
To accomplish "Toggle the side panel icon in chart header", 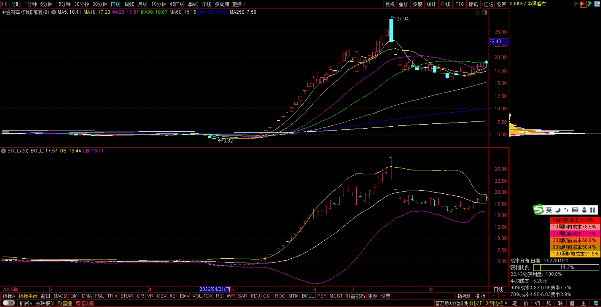I will pos(485,12).
